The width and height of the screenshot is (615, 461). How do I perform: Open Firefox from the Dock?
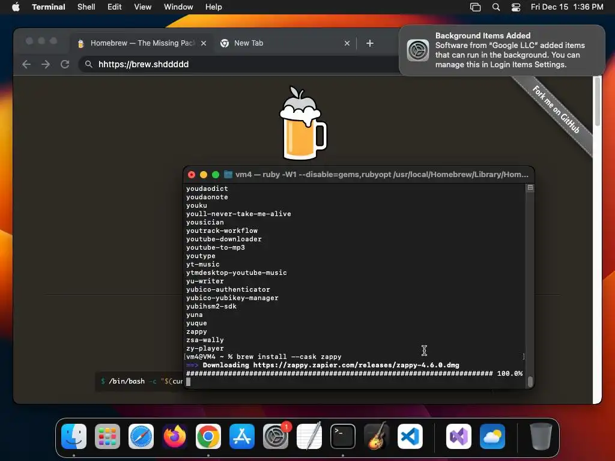[x=175, y=436]
